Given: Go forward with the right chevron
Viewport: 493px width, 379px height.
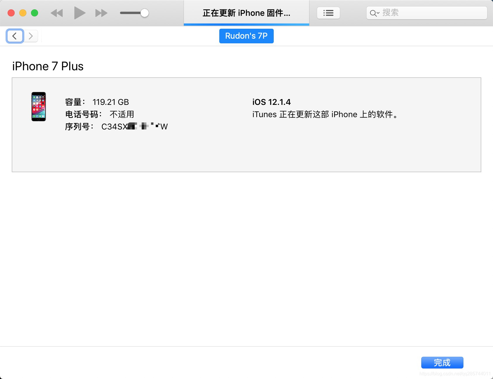Looking at the screenshot, I should coord(31,36).
